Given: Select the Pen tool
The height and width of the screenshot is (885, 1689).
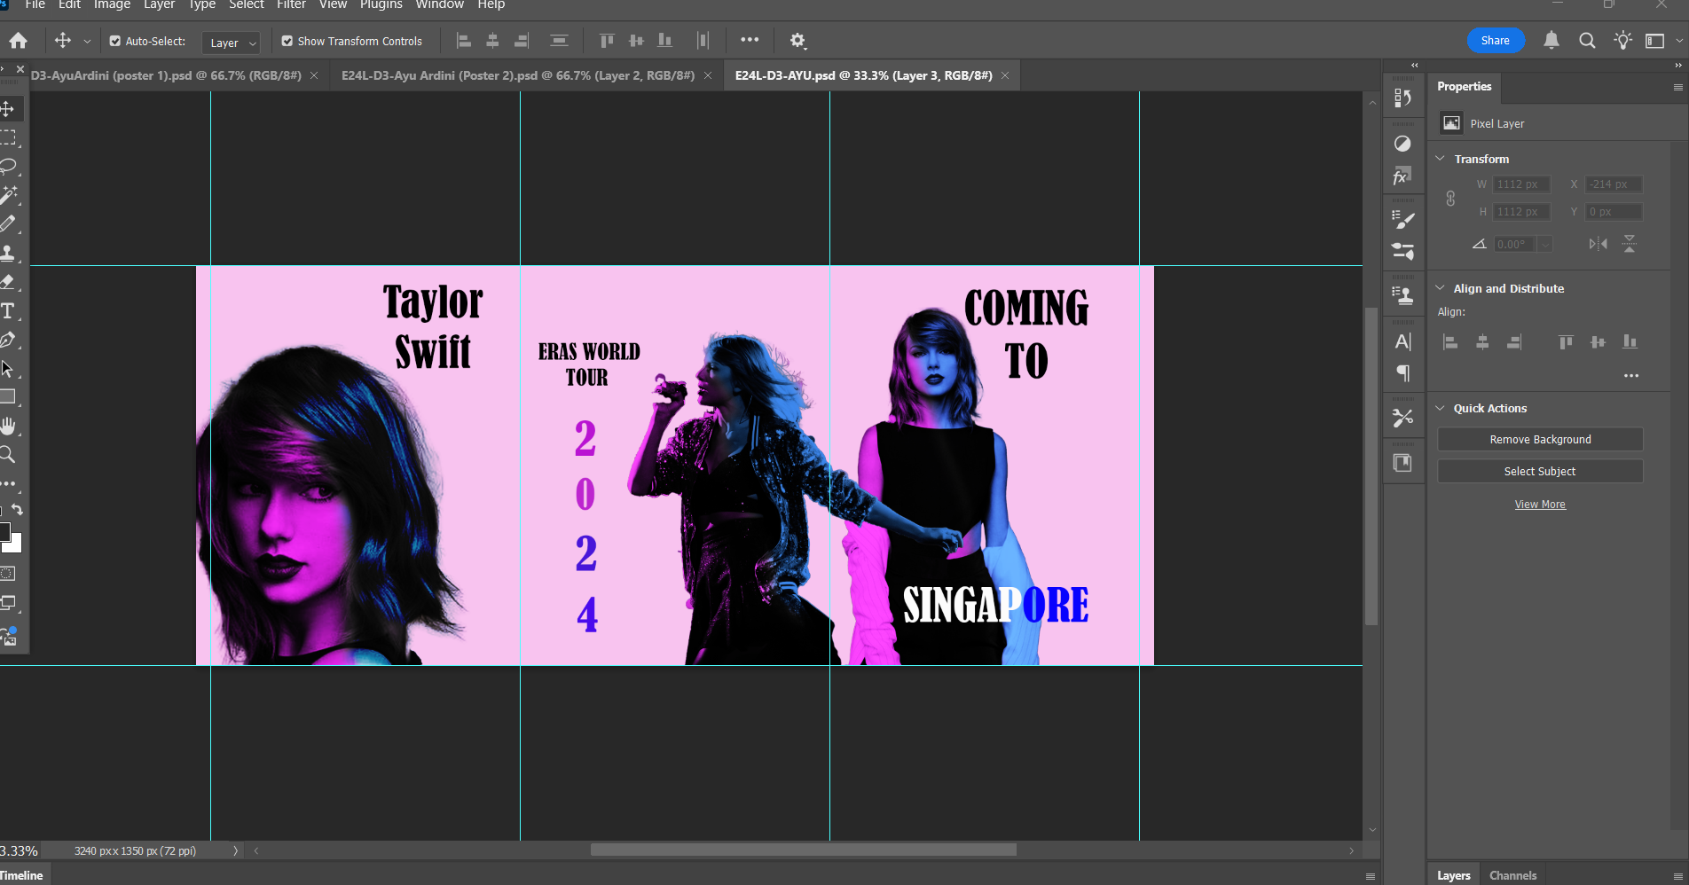Looking at the screenshot, I should [8, 341].
